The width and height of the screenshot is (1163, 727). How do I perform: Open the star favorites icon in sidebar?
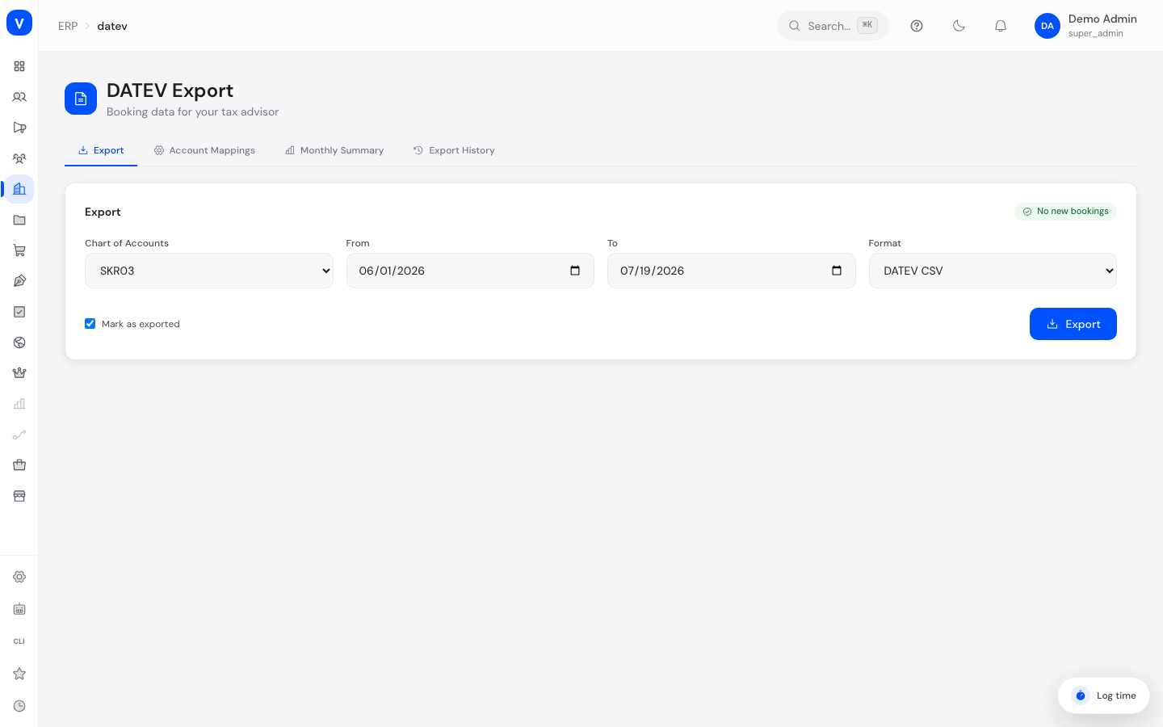tap(19, 674)
